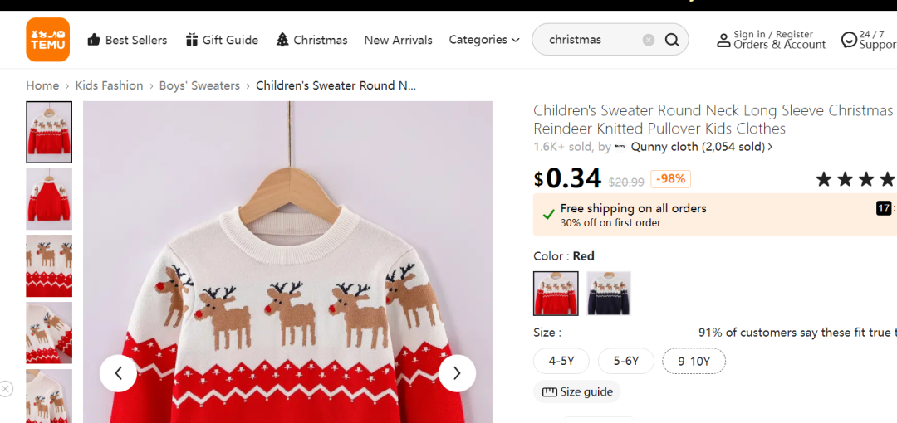This screenshot has height=423, width=897.
Task: Open the Gift Guide present icon link
Action: (222, 40)
